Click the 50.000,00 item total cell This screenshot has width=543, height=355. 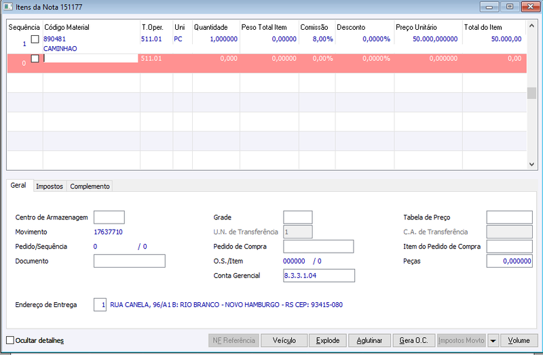(506, 39)
